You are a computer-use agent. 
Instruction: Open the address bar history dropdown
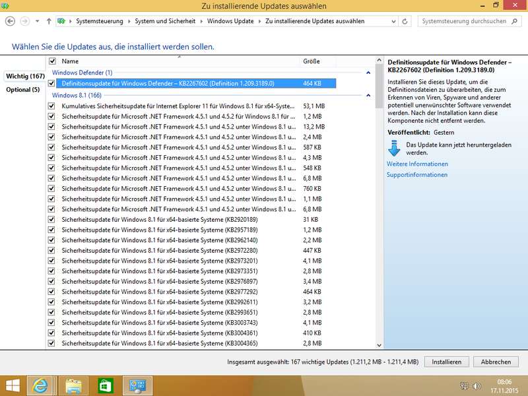click(x=393, y=21)
